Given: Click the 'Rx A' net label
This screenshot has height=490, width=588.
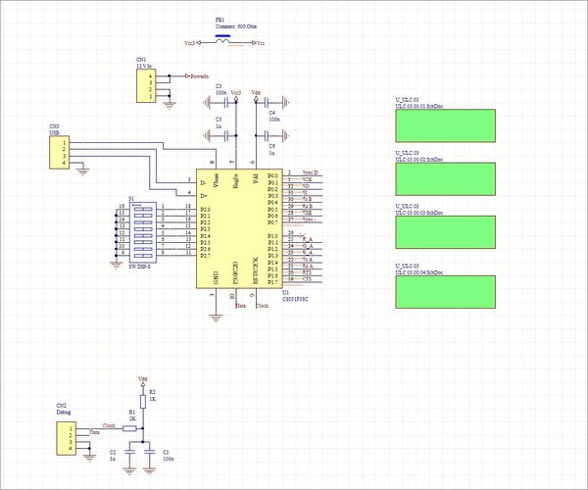Looking at the screenshot, I should [x=308, y=267].
